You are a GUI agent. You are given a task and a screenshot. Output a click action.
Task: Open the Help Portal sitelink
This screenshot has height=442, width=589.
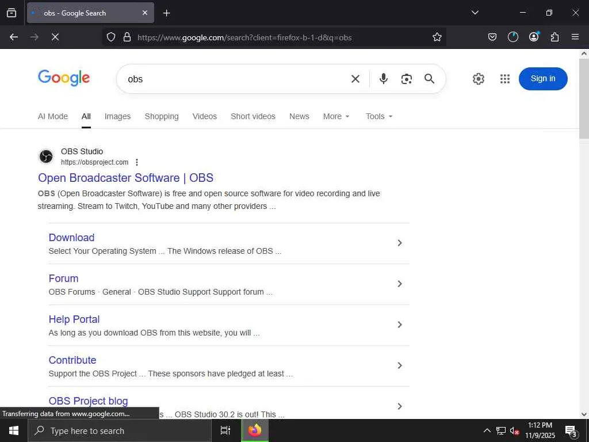[x=74, y=319]
